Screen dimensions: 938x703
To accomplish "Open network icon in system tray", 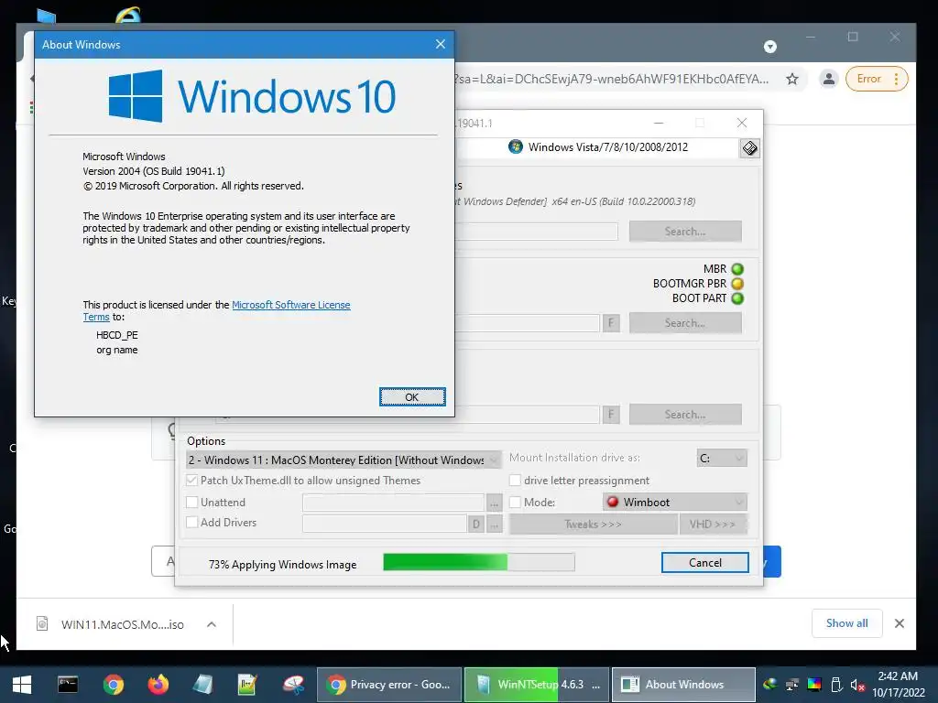I will (792, 685).
